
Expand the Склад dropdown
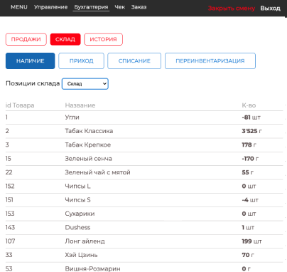[85, 84]
